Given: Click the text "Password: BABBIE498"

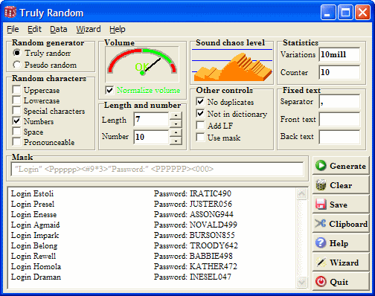Looking at the screenshot, I should pyautogui.click(x=193, y=256).
